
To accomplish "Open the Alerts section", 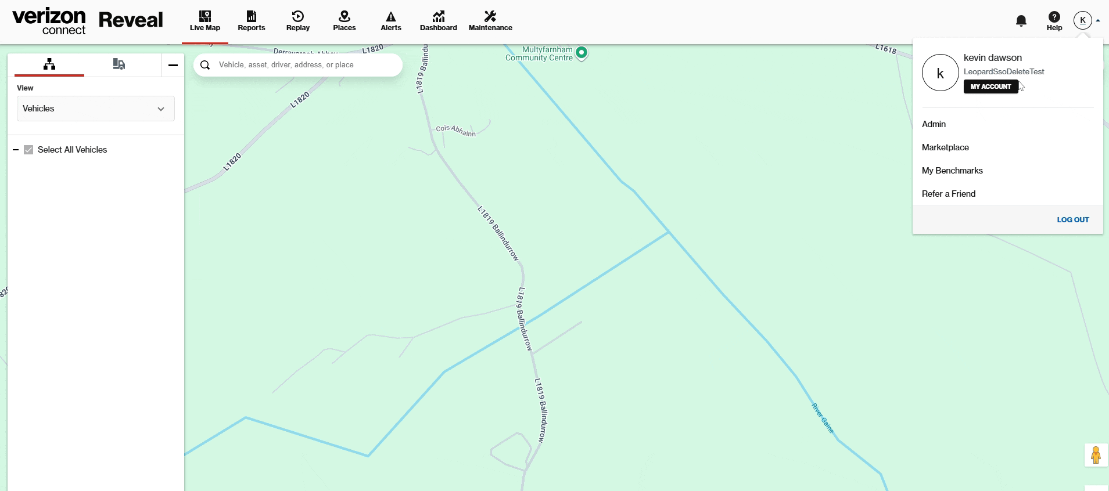I will coord(391,21).
